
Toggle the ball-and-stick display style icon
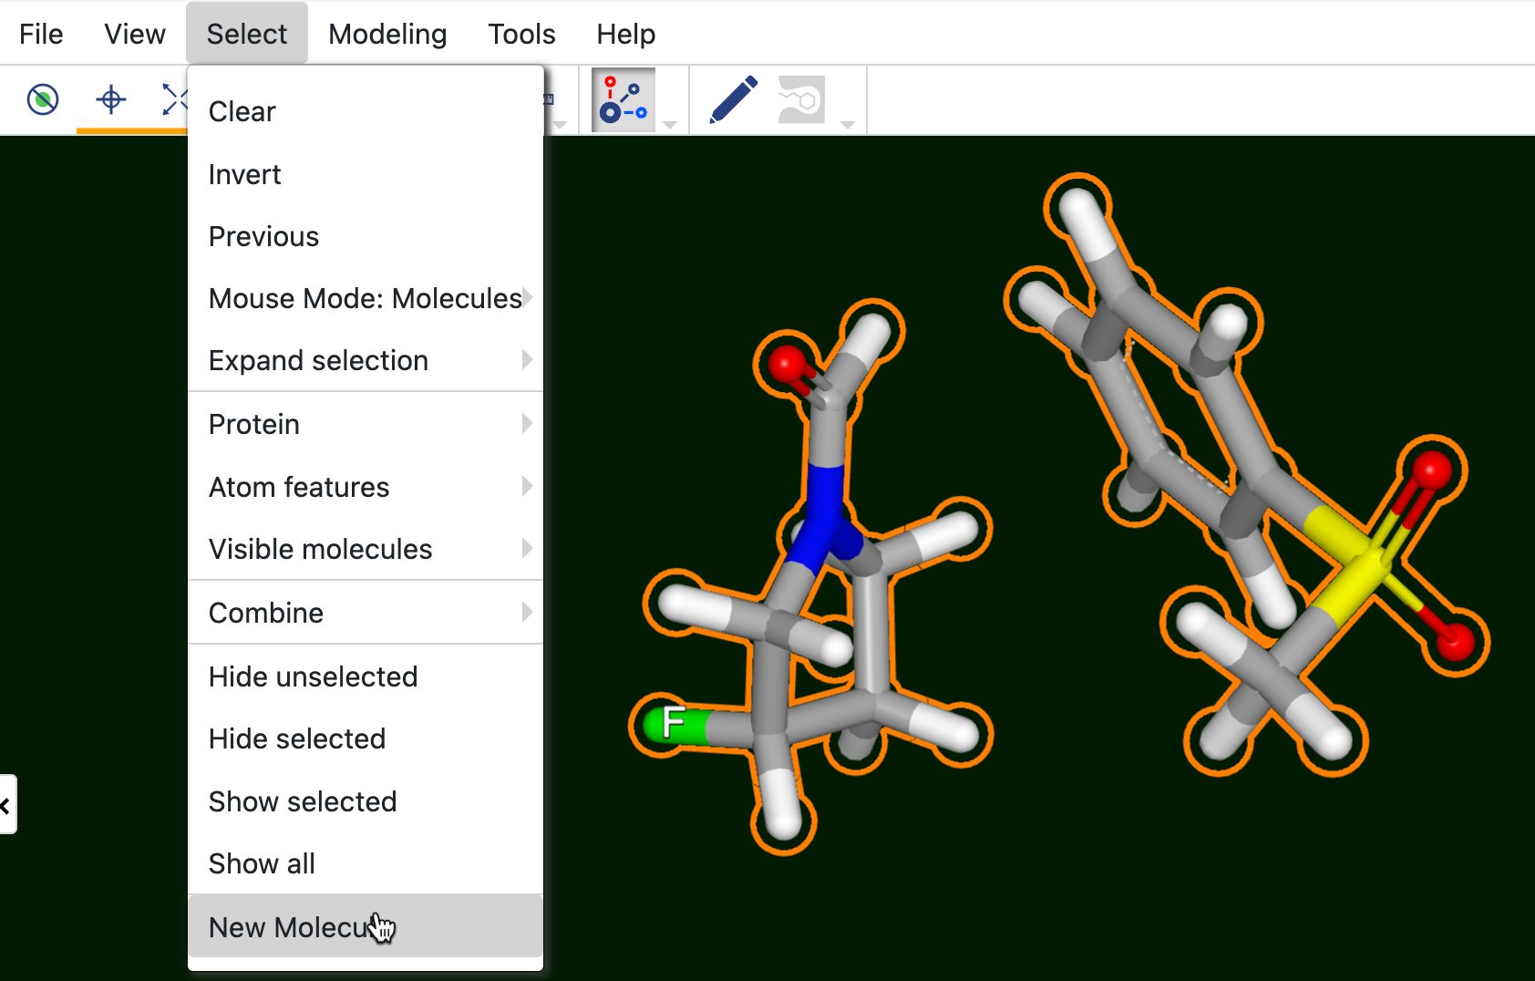(623, 100)
